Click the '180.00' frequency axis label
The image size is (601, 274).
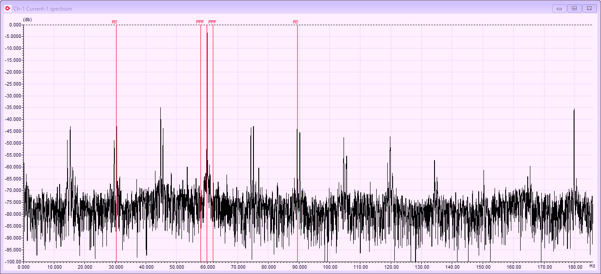(x=575, y=267)
